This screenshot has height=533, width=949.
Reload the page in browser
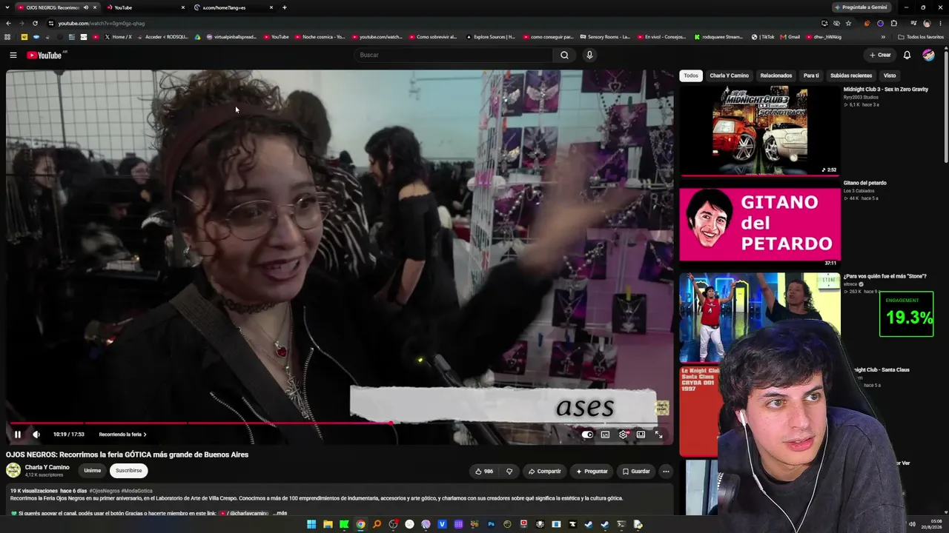pos(35,23)
